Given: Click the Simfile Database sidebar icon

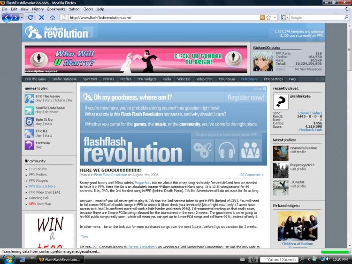Looking at the screenshot, I should tap(29, 110).
